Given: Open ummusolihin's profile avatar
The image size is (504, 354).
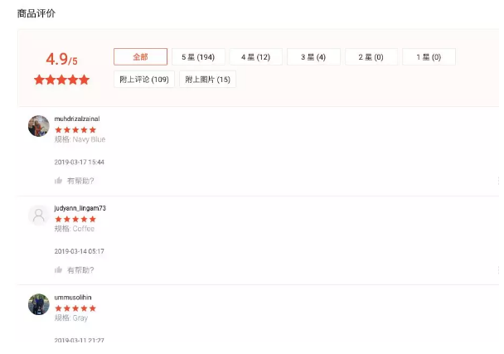Looking at the screenshot, I should click(38, 304).
